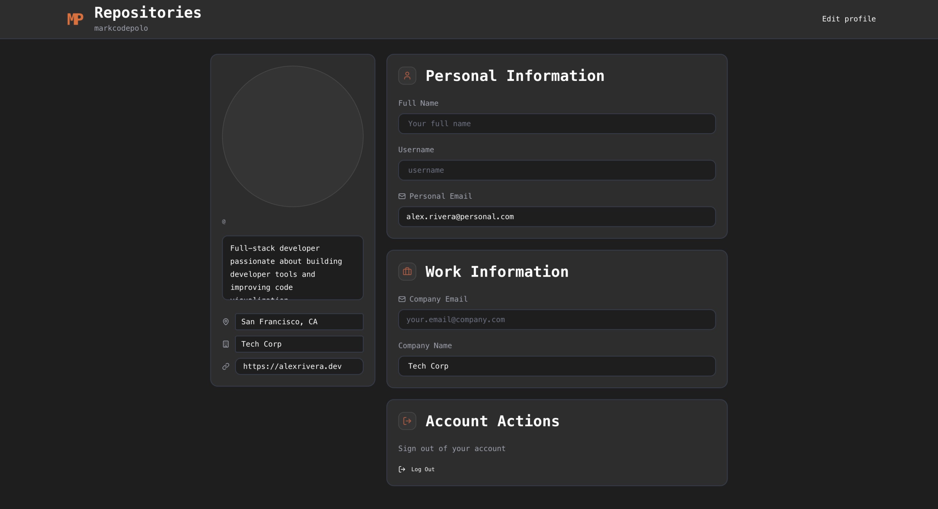
Task: Click the Edit profile link
Action: pos(848,19)
